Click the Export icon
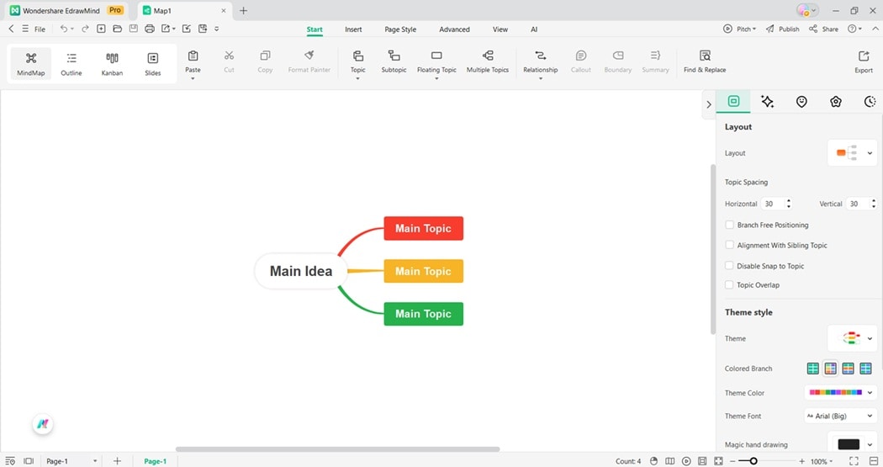 [864, 56]
